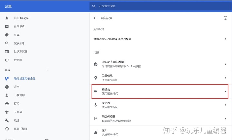Expand the 摄像头 row arrow

[x=225, y=92]
